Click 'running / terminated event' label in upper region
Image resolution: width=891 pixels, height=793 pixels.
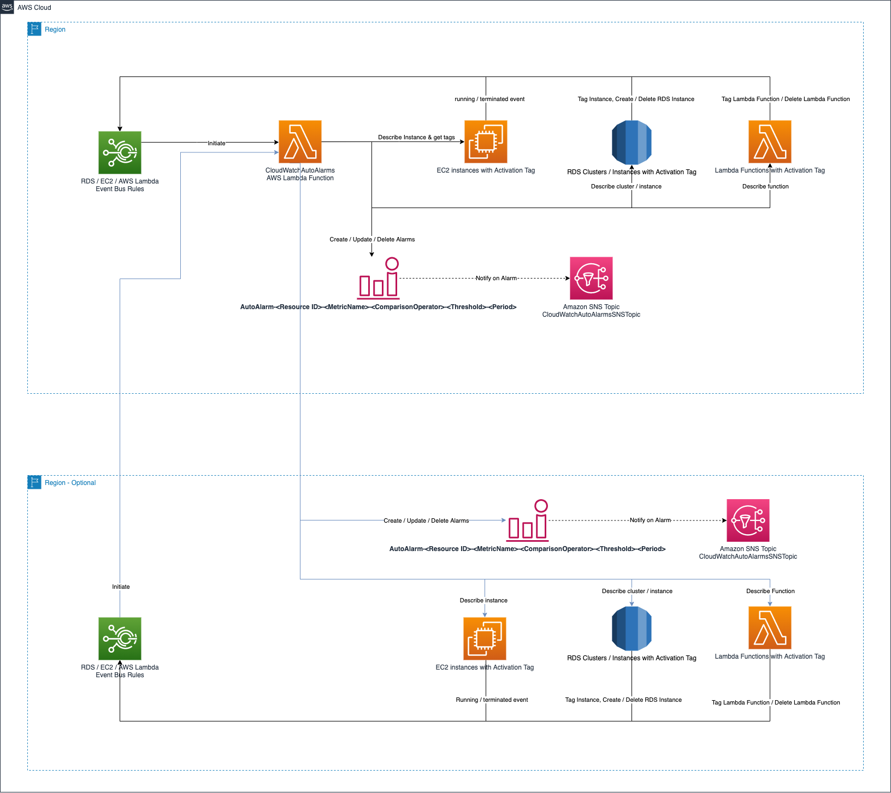coord(489,99)
